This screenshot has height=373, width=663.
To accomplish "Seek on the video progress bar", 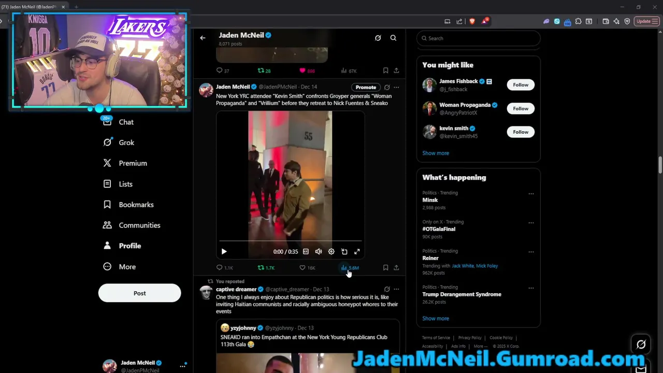I will pos(290,241).
